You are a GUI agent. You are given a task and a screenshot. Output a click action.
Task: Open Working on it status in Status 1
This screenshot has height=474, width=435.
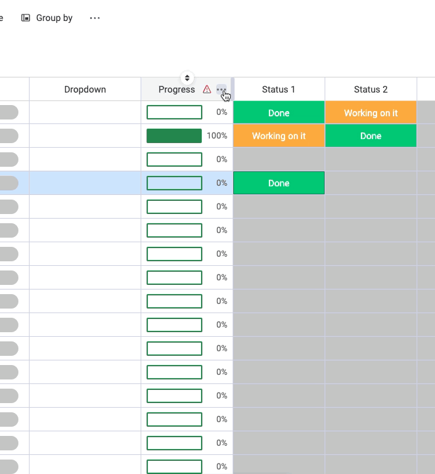(279, 136)
